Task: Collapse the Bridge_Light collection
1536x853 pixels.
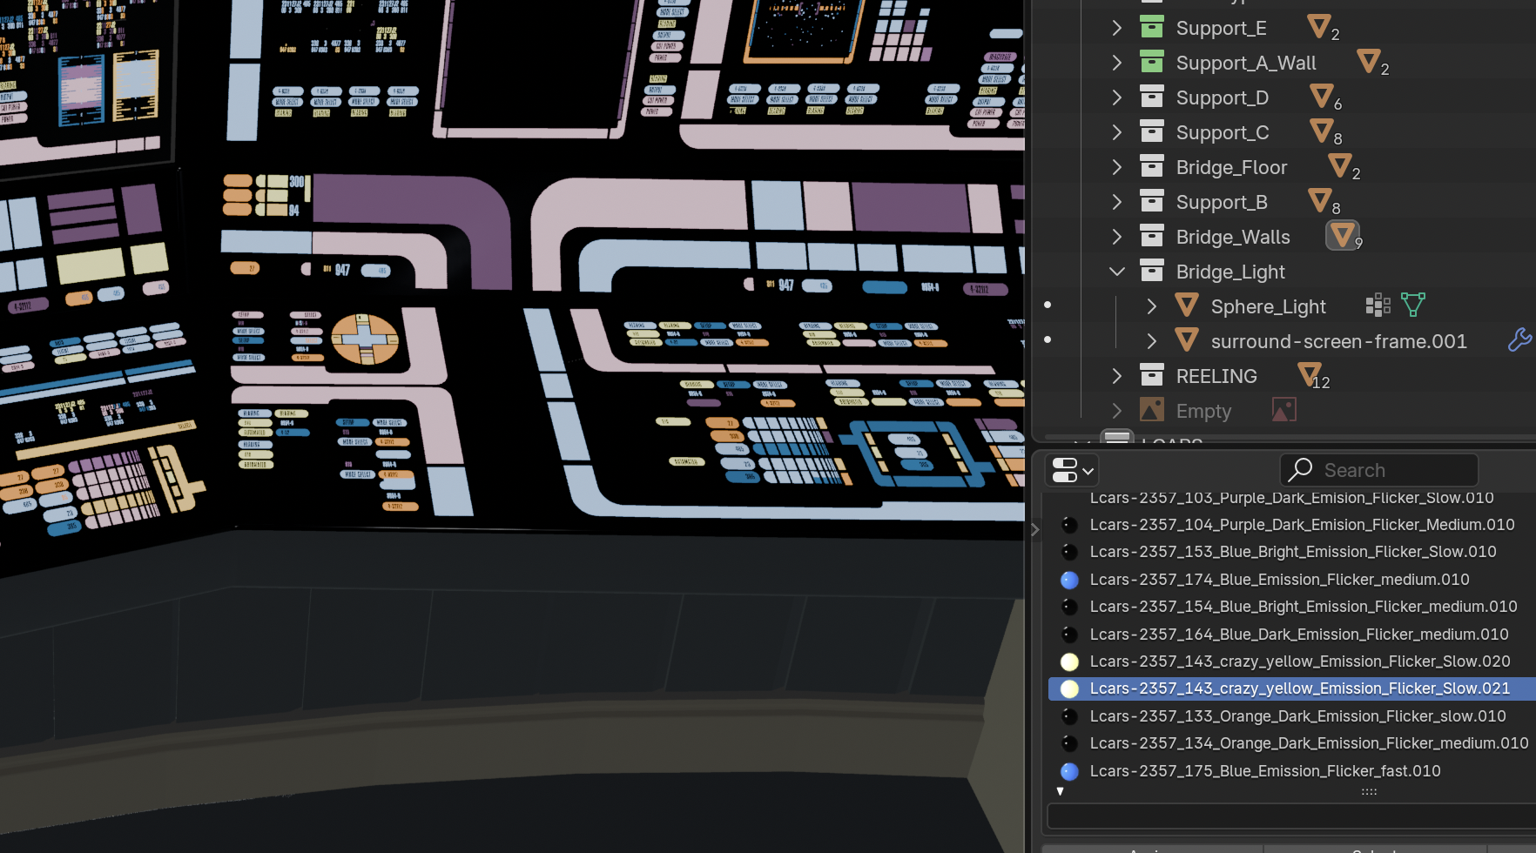Action: point(1117,272)
